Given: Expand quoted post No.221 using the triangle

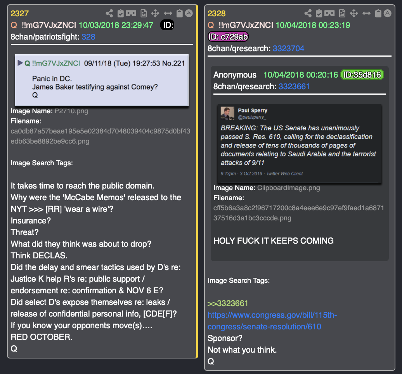Looking at the screenshot, I should click(x=20, y=63).
